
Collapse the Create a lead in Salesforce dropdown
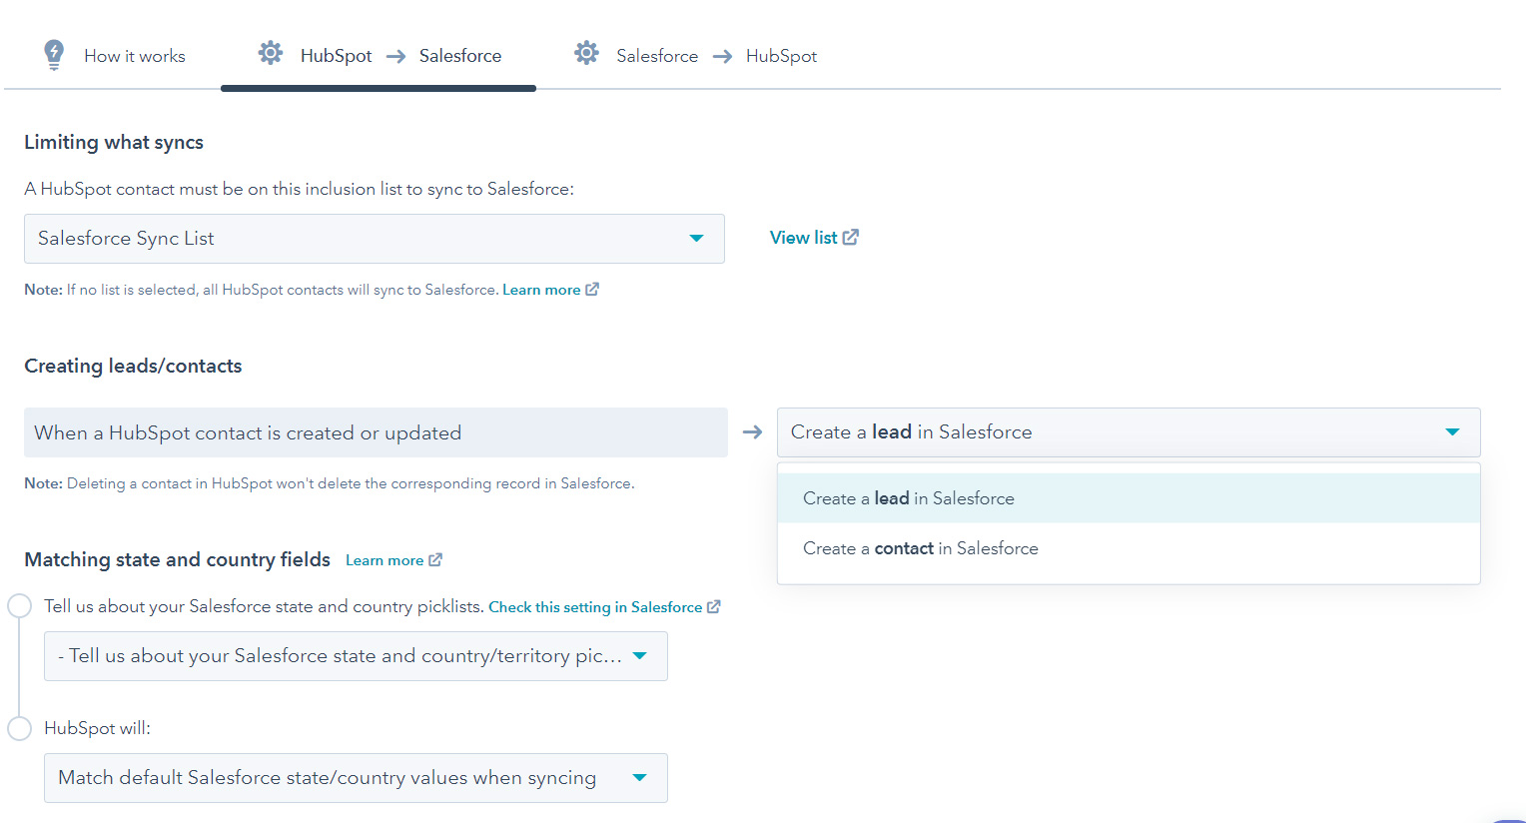click(1129, 432)
